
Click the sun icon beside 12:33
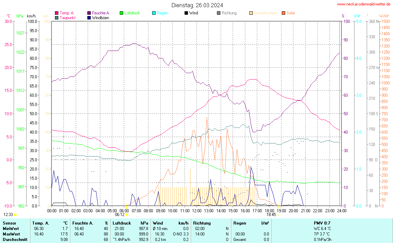point(15,215)
